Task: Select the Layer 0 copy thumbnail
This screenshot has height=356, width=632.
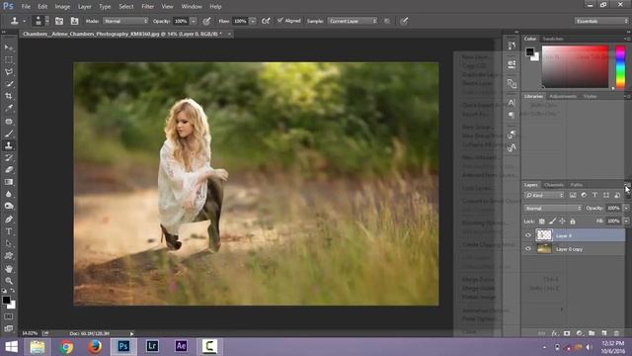Action: 544,249
